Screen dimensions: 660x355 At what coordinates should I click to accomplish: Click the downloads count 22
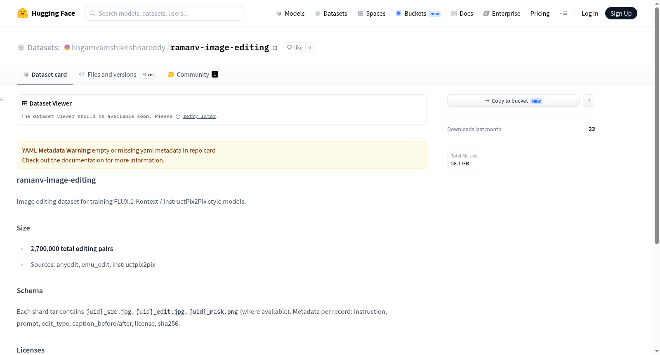click(x=592, y=129)
